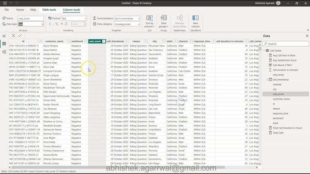310x174 pixels.
Task: Apply percentage format icon
Action: (57, 24)
